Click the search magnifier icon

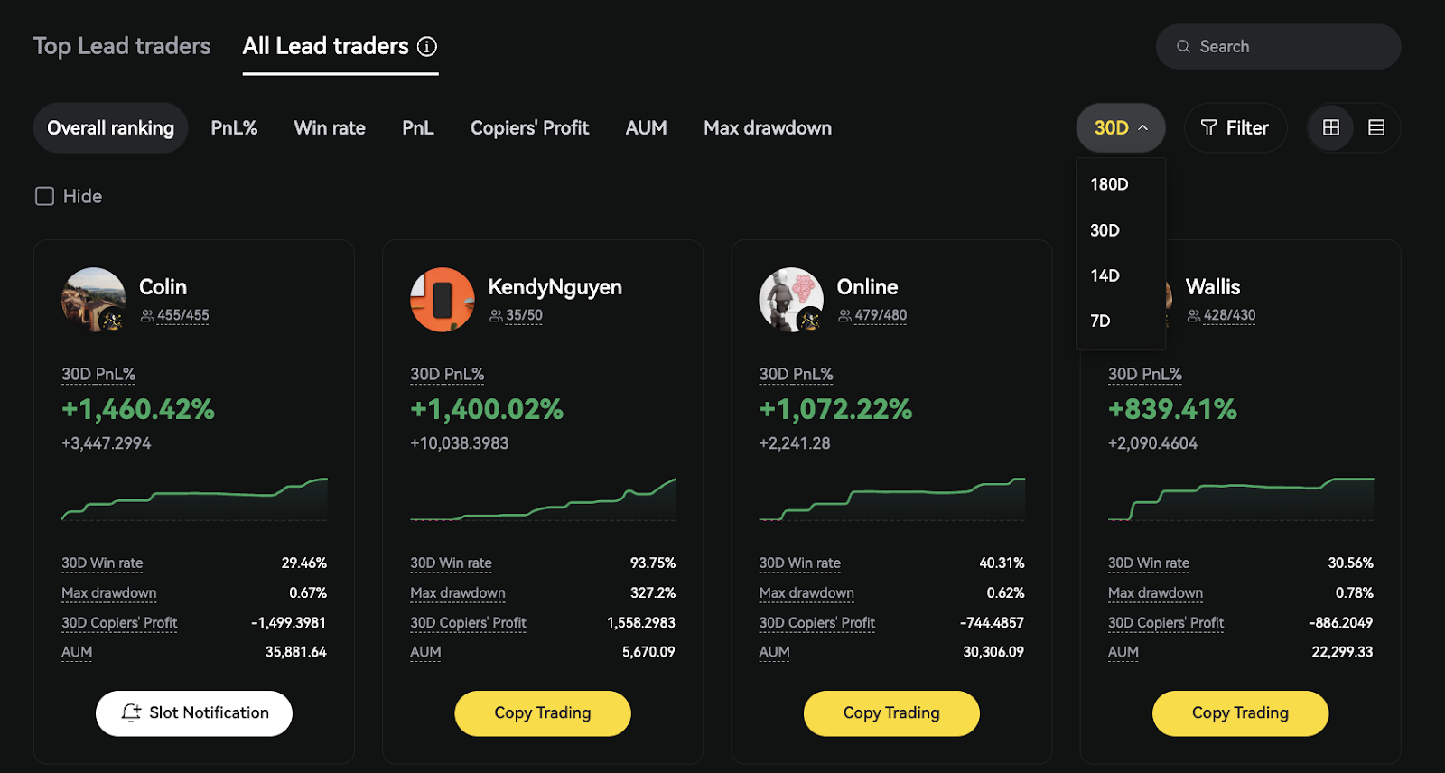tap(1183, 47)
